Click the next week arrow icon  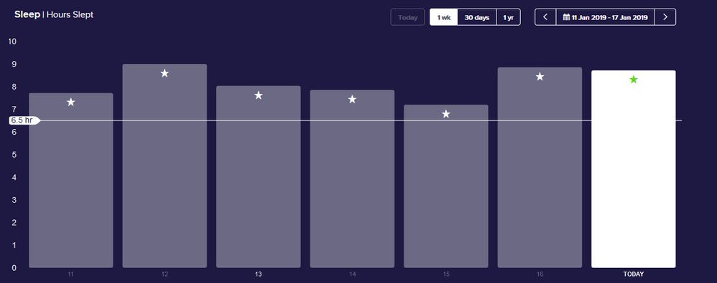pos(665,17)
